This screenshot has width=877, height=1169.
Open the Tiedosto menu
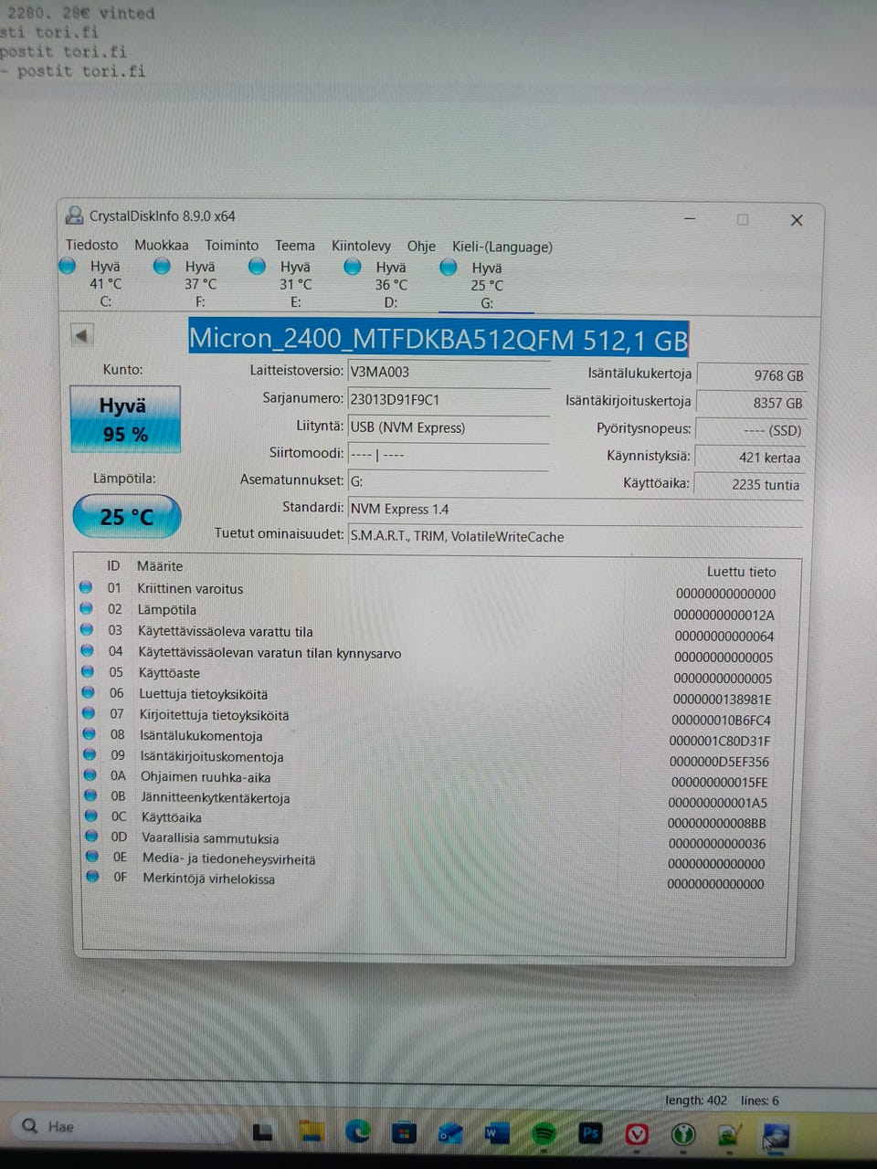[x=91, y=245]
